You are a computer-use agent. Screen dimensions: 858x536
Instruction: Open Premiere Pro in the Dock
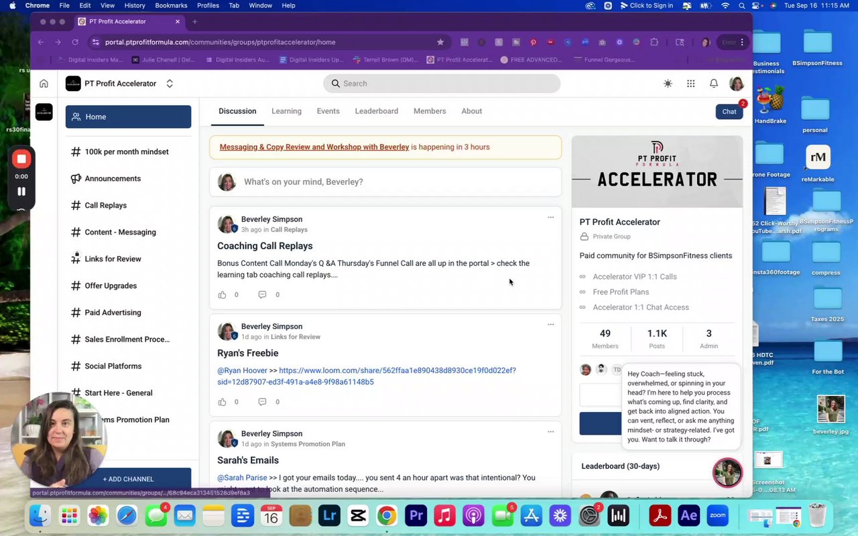coord(416,515)
